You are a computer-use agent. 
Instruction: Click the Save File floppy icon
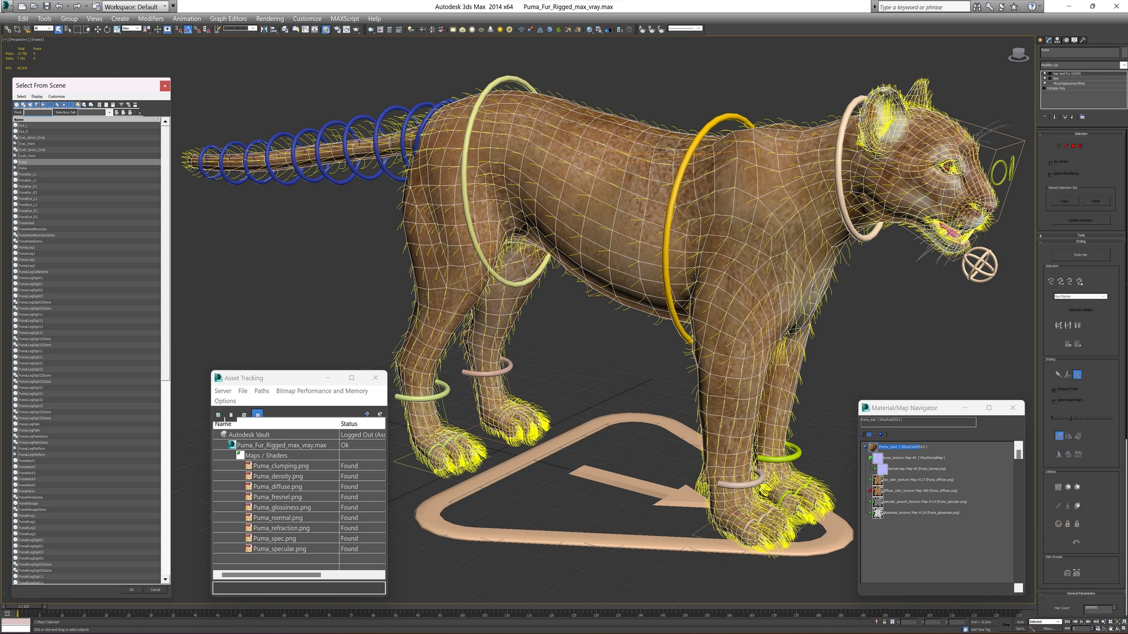pos(46,6)
